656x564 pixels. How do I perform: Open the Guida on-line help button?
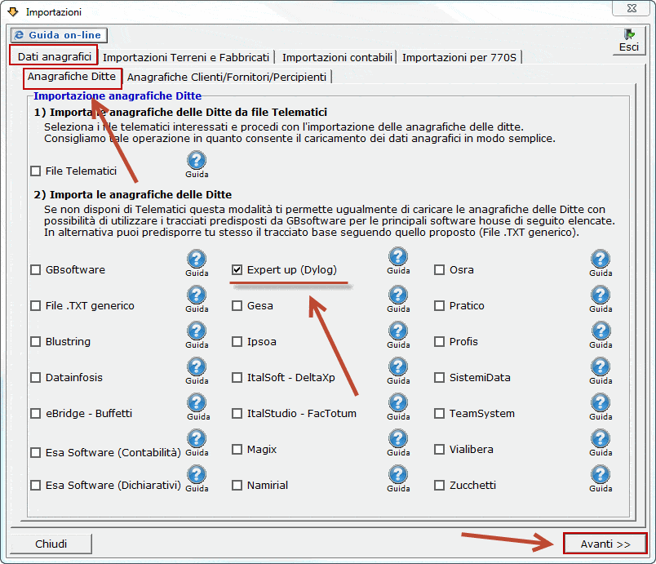pyautogui.click(x=60, y=36)
